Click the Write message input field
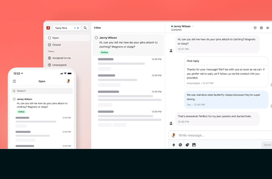This screenshot has width=272, height=179. (219, 135)
